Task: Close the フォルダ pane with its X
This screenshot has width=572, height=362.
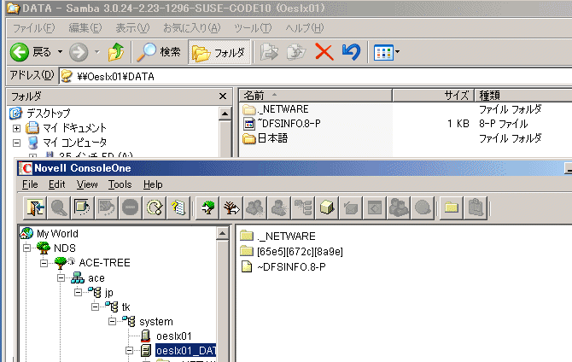Action: click(223, 96)
